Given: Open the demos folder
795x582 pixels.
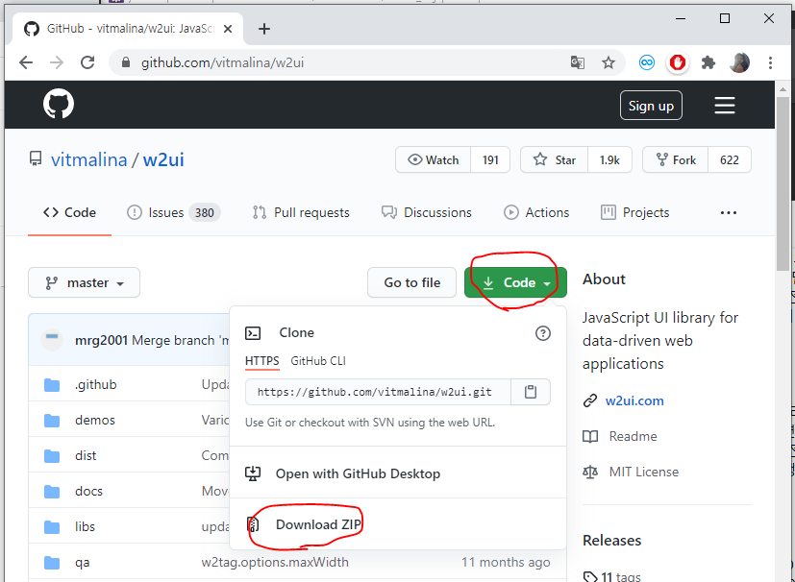Looking at the screenshot, I should [95, 420].
